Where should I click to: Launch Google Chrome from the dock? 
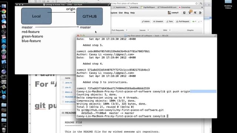point(4,11)
